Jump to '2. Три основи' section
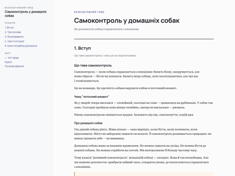The image size is (235, 176). [13, 32]
